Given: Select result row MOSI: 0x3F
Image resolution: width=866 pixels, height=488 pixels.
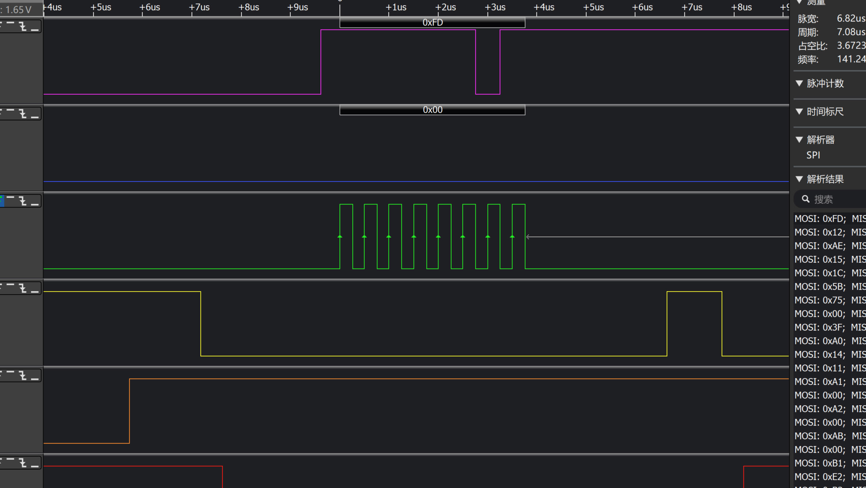Looking at the screenshot, I should tap(830, 327).
